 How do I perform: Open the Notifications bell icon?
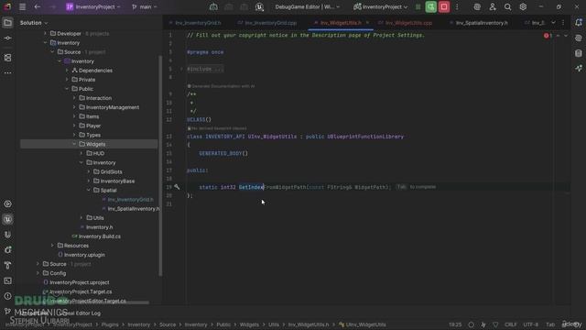[579, 22]
